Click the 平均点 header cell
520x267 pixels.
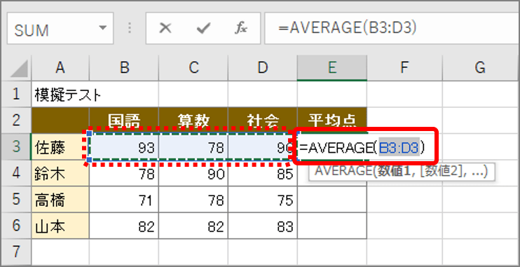pyautogui.click(x=332, y=121)
